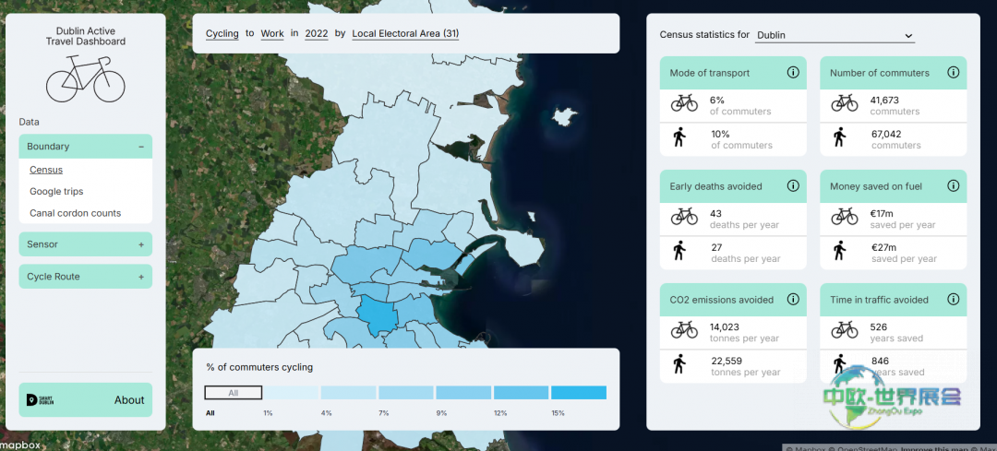
Task: Click pedestrian icon beside €27m saved per year
Action: pyautogui.click(x=839, y=251)
